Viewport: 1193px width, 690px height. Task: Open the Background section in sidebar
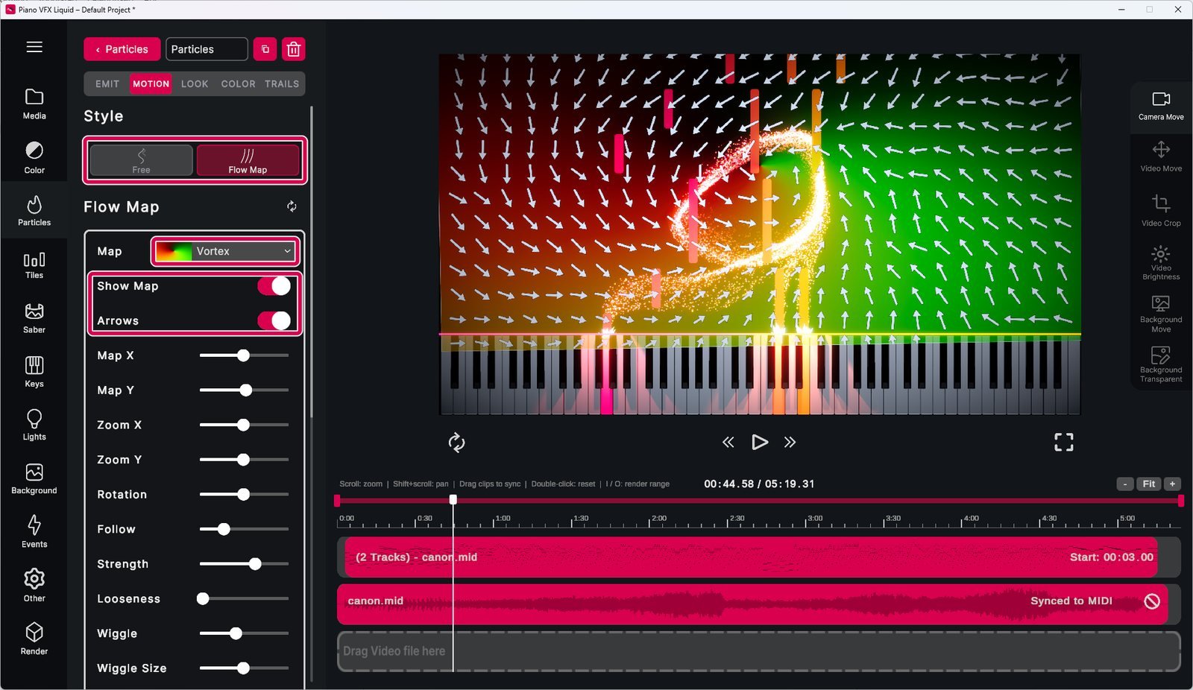coord(34,479)
